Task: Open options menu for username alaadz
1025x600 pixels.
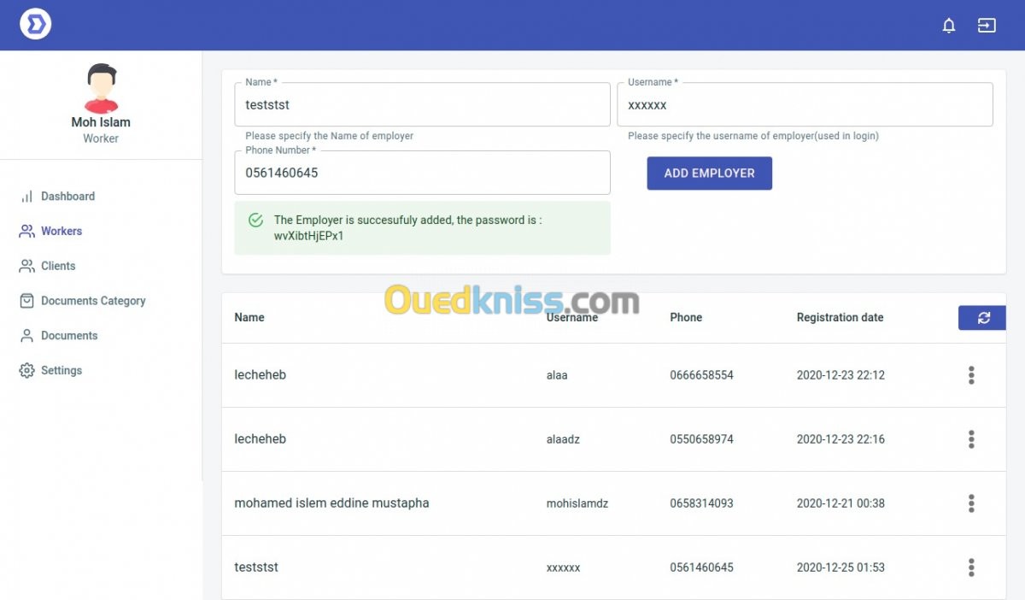Action: pyautogui.click(x=971, y=439)
